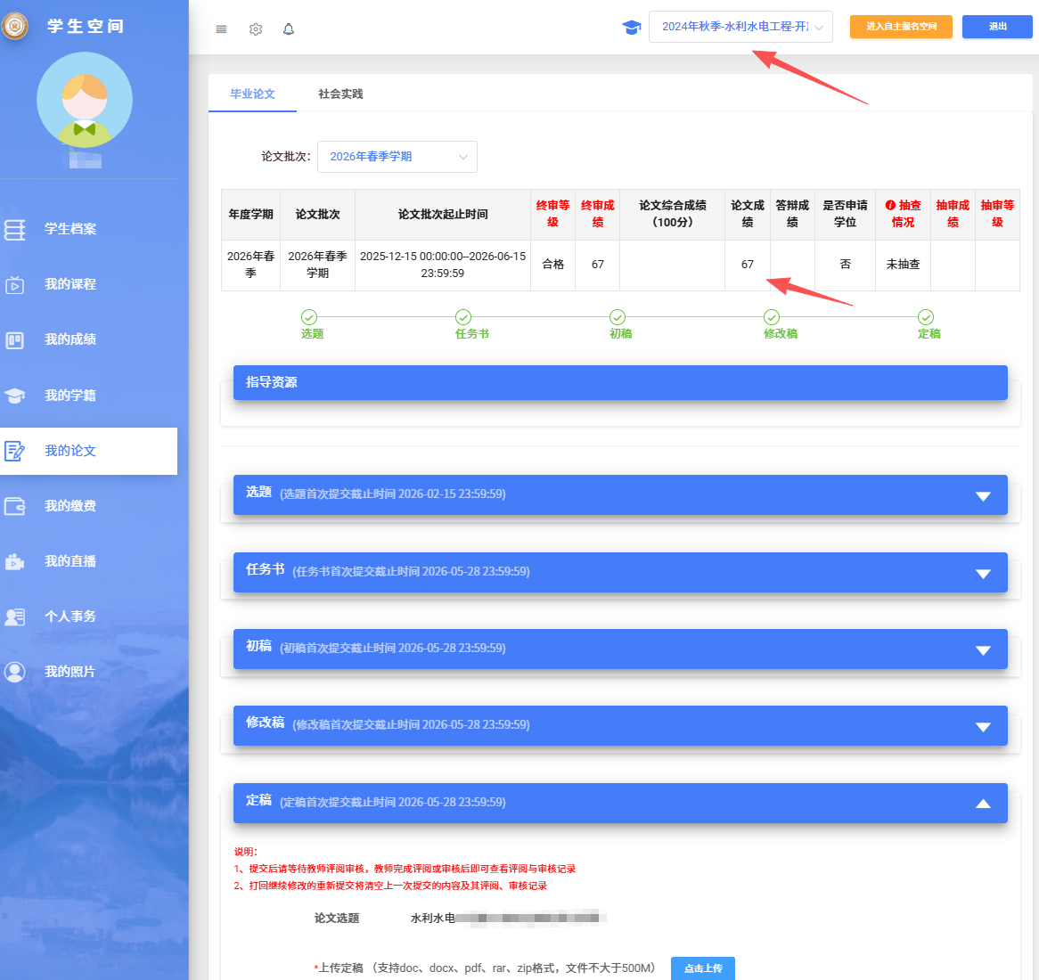
Task: Click the 点击上传 upload button
Action: 703,968
